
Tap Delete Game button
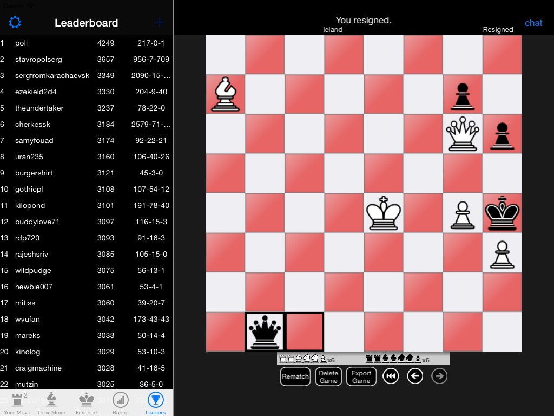328,376
